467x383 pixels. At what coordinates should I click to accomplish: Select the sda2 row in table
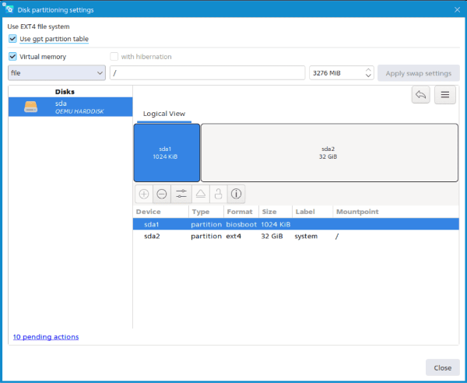coord(296,236)
